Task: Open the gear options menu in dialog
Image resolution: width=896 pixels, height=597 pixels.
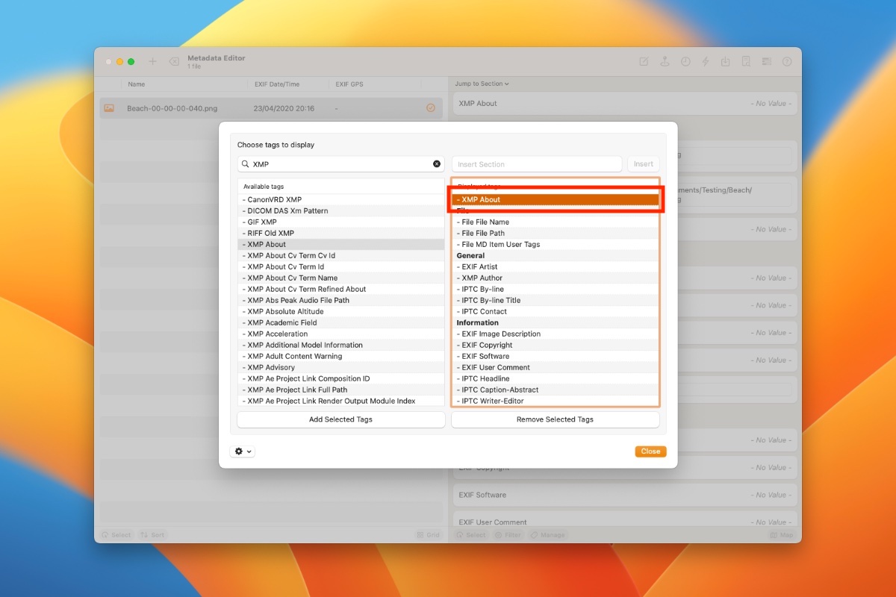Action: 243,451
